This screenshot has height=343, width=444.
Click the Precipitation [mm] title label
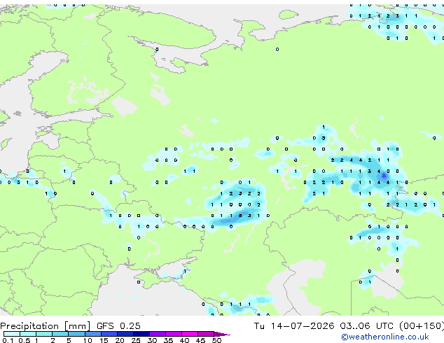coord(46,325)
